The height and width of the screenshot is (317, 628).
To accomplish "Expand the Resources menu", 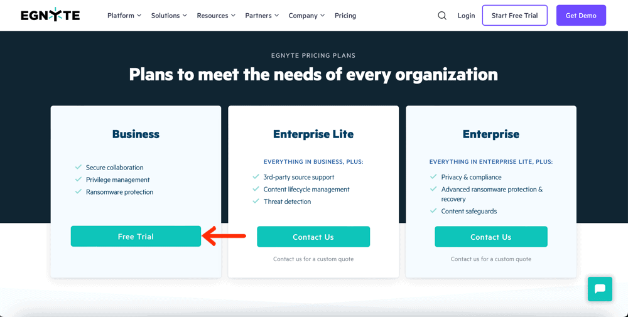I will tap(216, 16).
